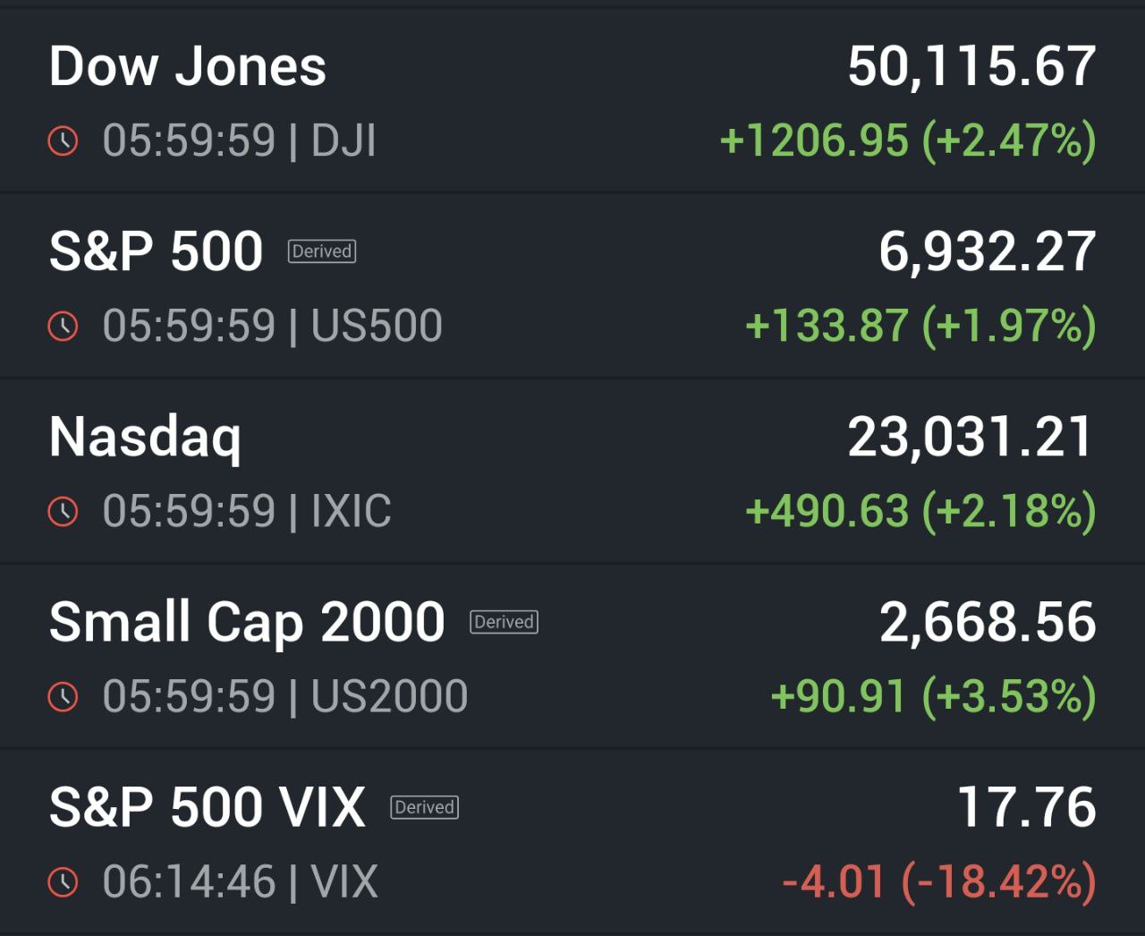Screen dimensions: 1145x936
Task: Click the clock icon beside US500 ticker
Action: (63, 326)
